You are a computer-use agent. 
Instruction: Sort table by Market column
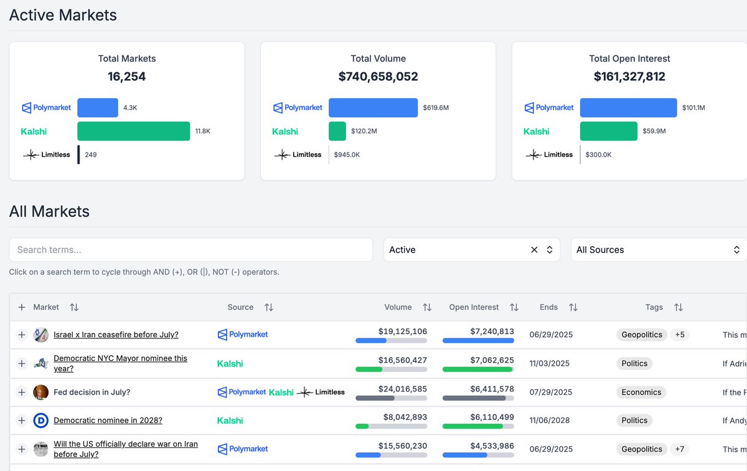[x=74, y=307]
